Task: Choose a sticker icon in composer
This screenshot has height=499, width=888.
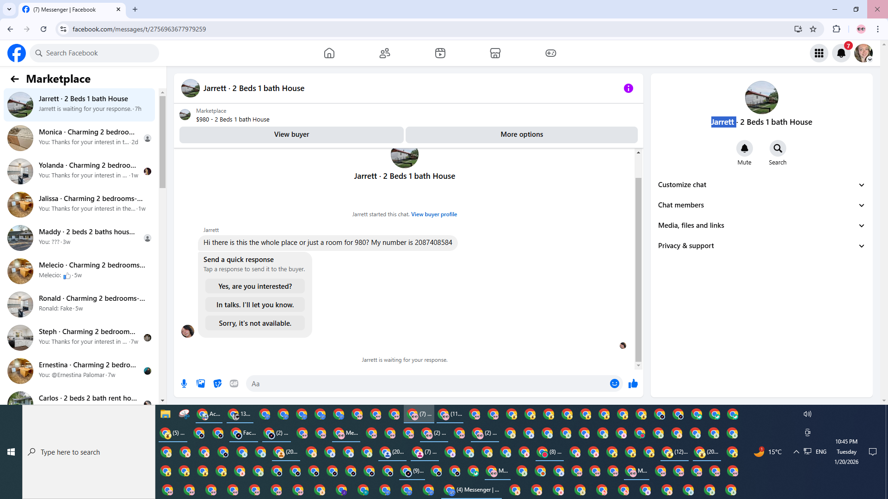Action: click(x=217, y=383)
